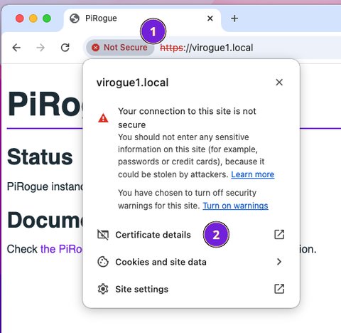Click the globe favicon on PiRogue tab

75,18
